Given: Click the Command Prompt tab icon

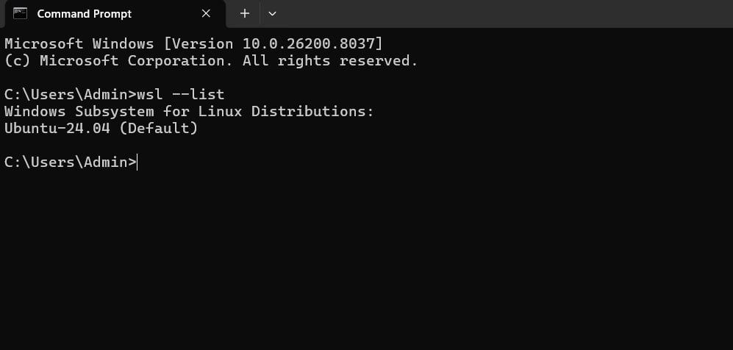Looking at the screenshot, I should pos(21,13).
